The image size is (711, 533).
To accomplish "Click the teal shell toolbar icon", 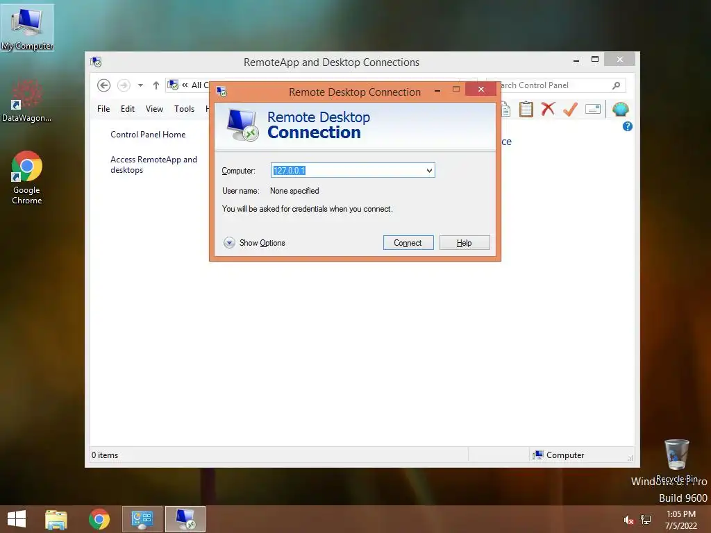I will pyautogui.click(x=620, y=109).
